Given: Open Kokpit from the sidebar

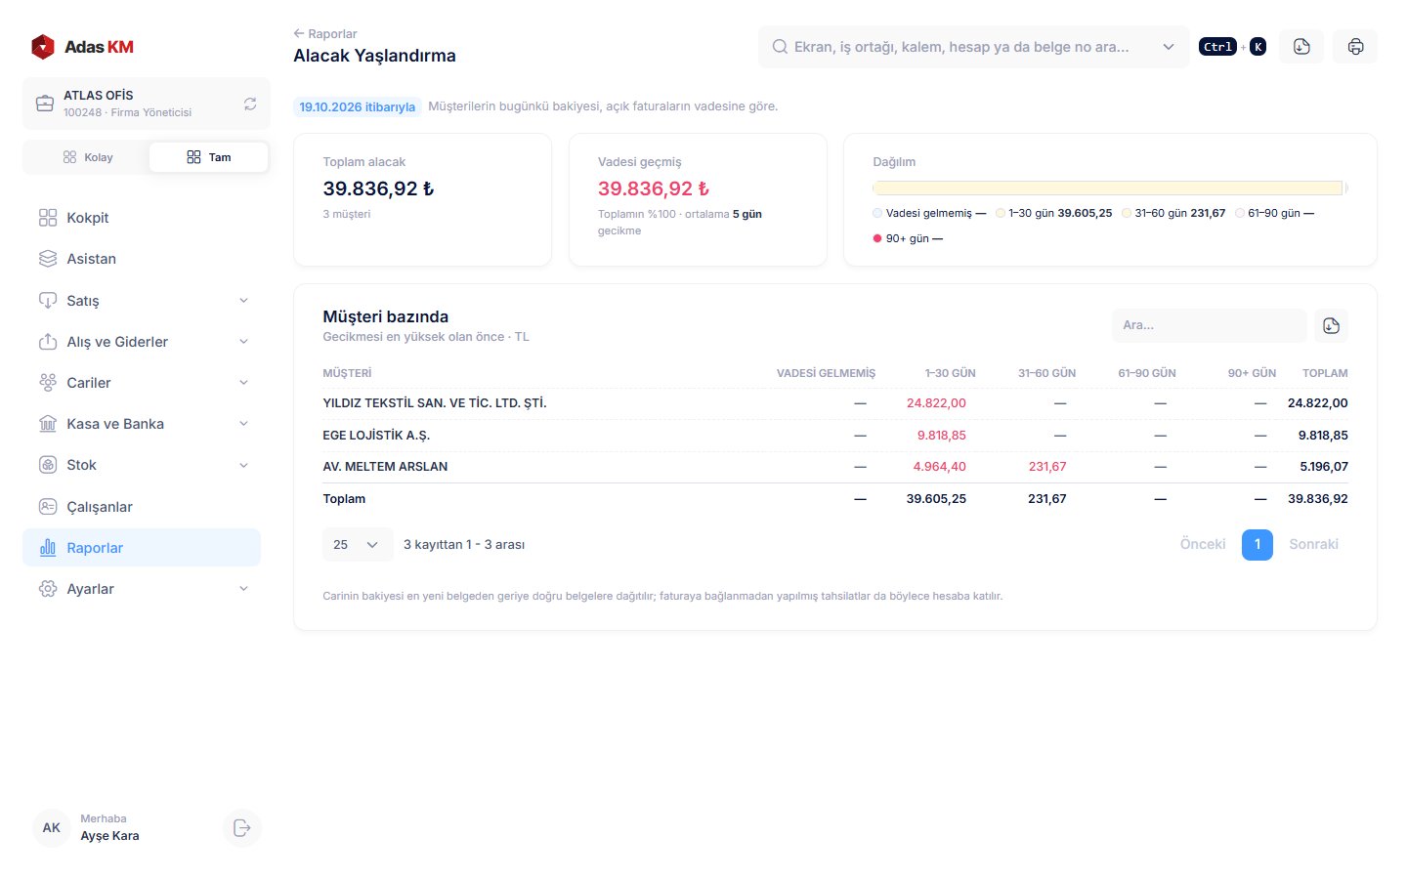Looking at the screenshot, I should click(x=142, y=218).
